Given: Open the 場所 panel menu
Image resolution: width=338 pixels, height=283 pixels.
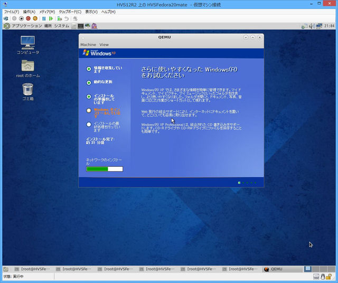Looking at the screenshot, I should [48, 26].
